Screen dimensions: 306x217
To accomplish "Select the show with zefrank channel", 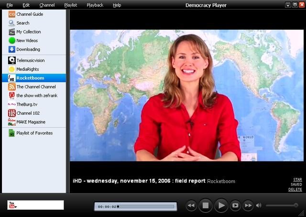I will point(36,95).
